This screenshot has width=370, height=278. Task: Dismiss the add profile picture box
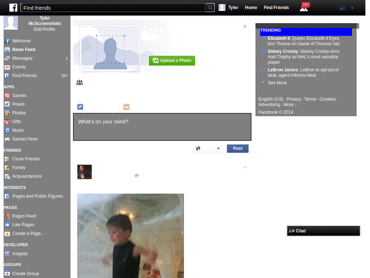(x=245, y=26)
